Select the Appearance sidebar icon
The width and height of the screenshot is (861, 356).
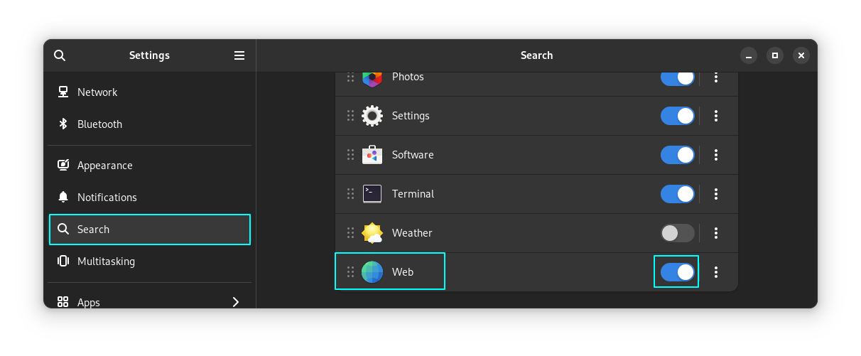[x=63, y=165]
